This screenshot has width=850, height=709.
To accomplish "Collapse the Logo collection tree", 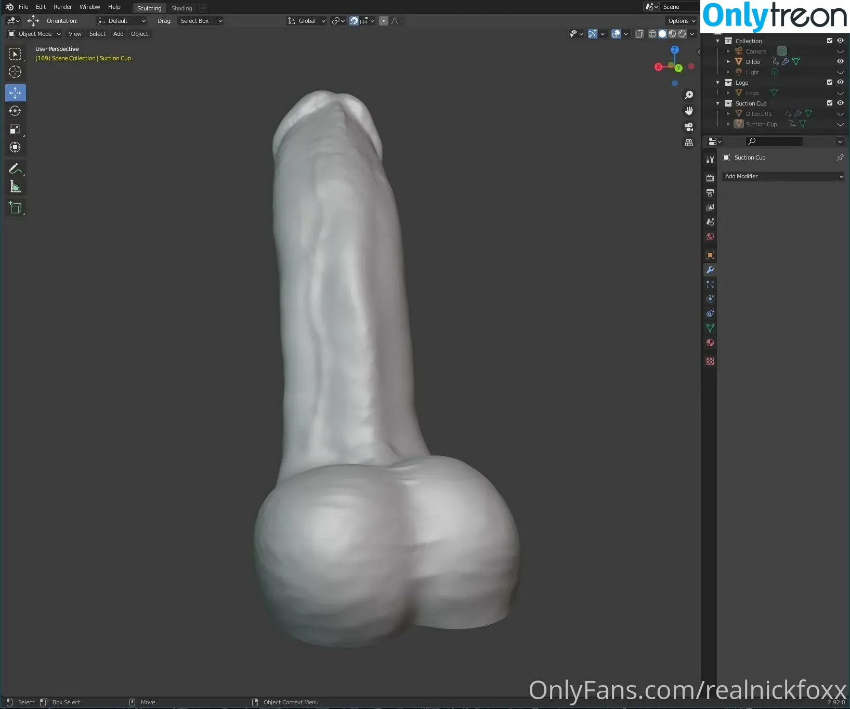I will coord(718,83).
